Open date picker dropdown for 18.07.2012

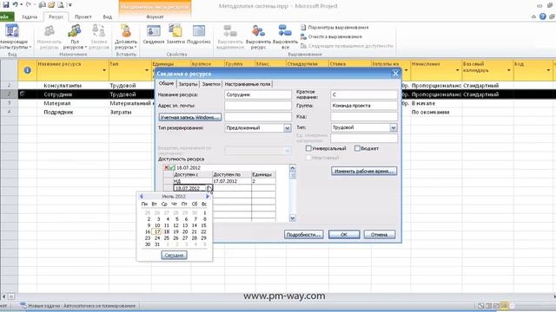(209, 188)
